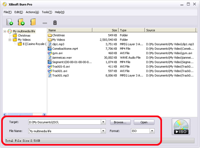Collapse the My multimedia life tree node

coord(5,31)
